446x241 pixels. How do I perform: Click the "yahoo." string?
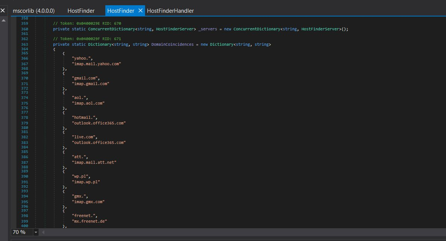(x=82, y=58)
